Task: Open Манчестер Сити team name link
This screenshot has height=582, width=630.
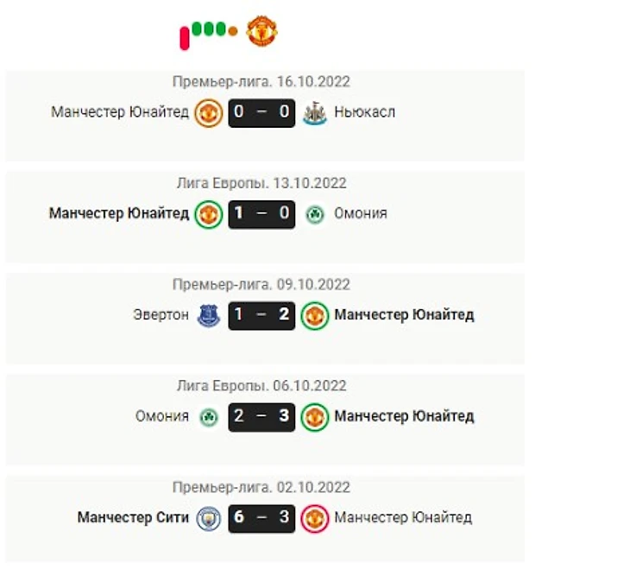Action: 133,517
